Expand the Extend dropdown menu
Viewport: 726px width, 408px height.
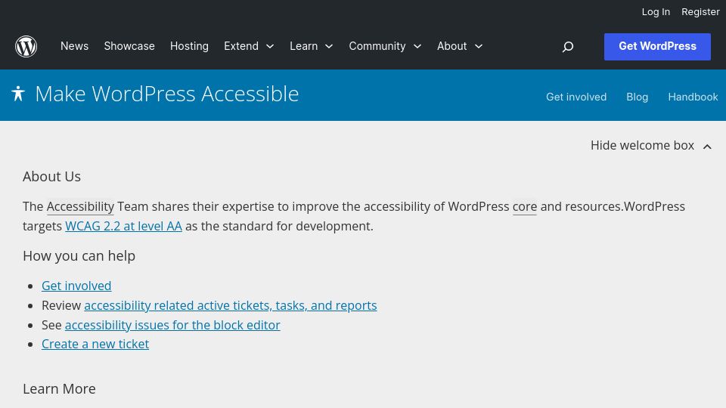point(249,46)
